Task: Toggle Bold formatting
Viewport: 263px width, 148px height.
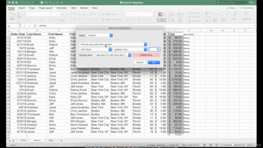Action: click(28, 20)
